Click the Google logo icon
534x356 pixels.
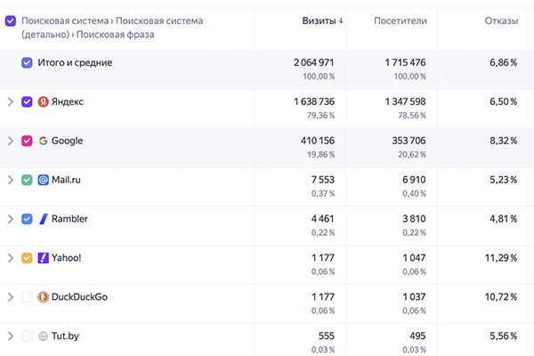(x=44, y=141)
